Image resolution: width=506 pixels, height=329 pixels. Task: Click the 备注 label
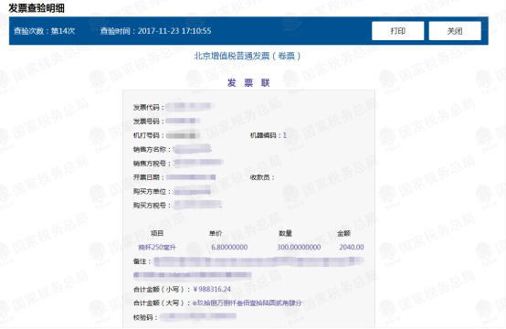tap(142, 261)
